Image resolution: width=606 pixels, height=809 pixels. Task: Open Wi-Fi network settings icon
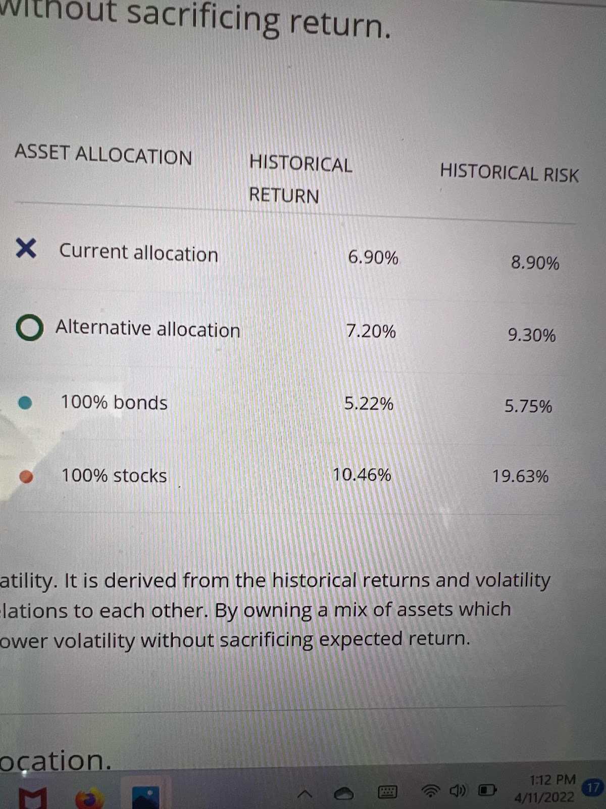point(431,790)
